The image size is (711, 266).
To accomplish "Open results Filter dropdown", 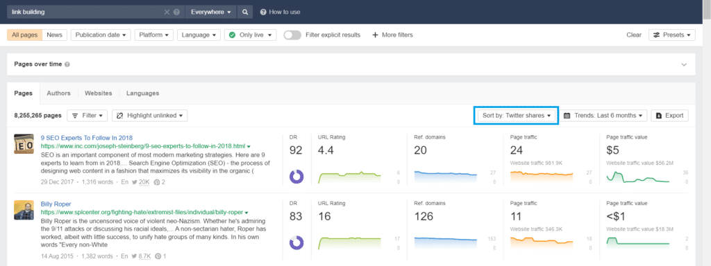I will point(87,116).
